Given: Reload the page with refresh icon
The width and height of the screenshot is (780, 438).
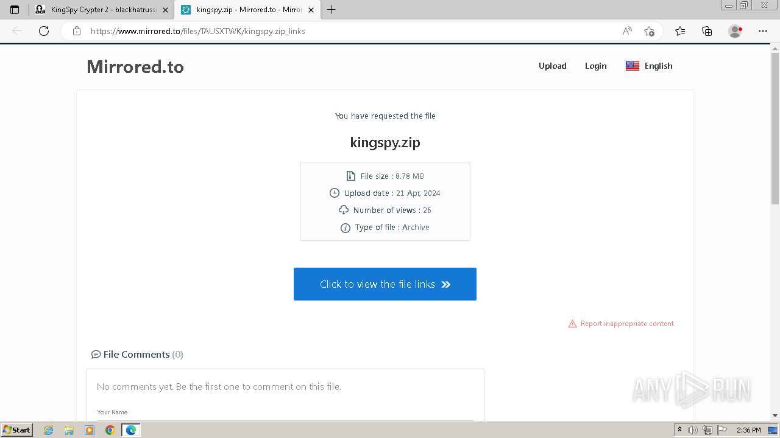Looking at the screenshot, I should point(44,31).
